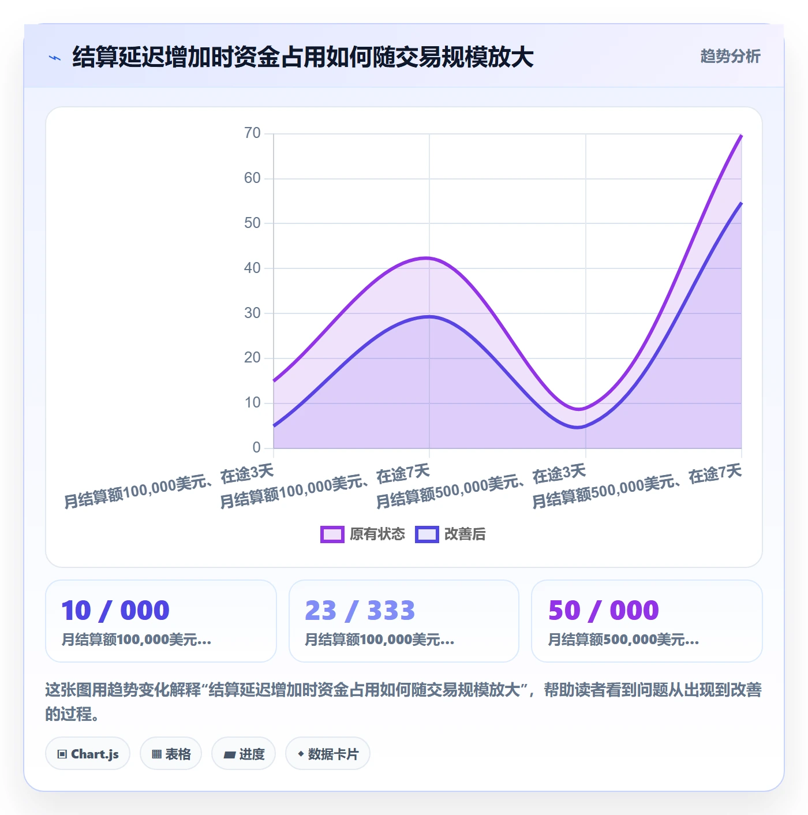Click the x-axis label 月结算额500,000美元、在途3天
Screen dimensions: 808x815
(481, 487)
